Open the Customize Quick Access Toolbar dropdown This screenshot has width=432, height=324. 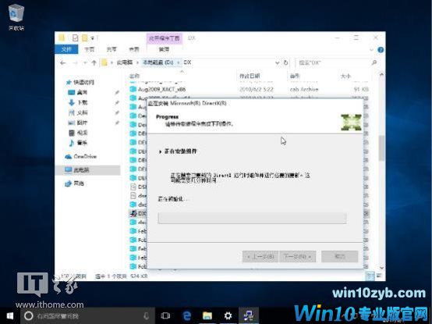pos(93,38)
